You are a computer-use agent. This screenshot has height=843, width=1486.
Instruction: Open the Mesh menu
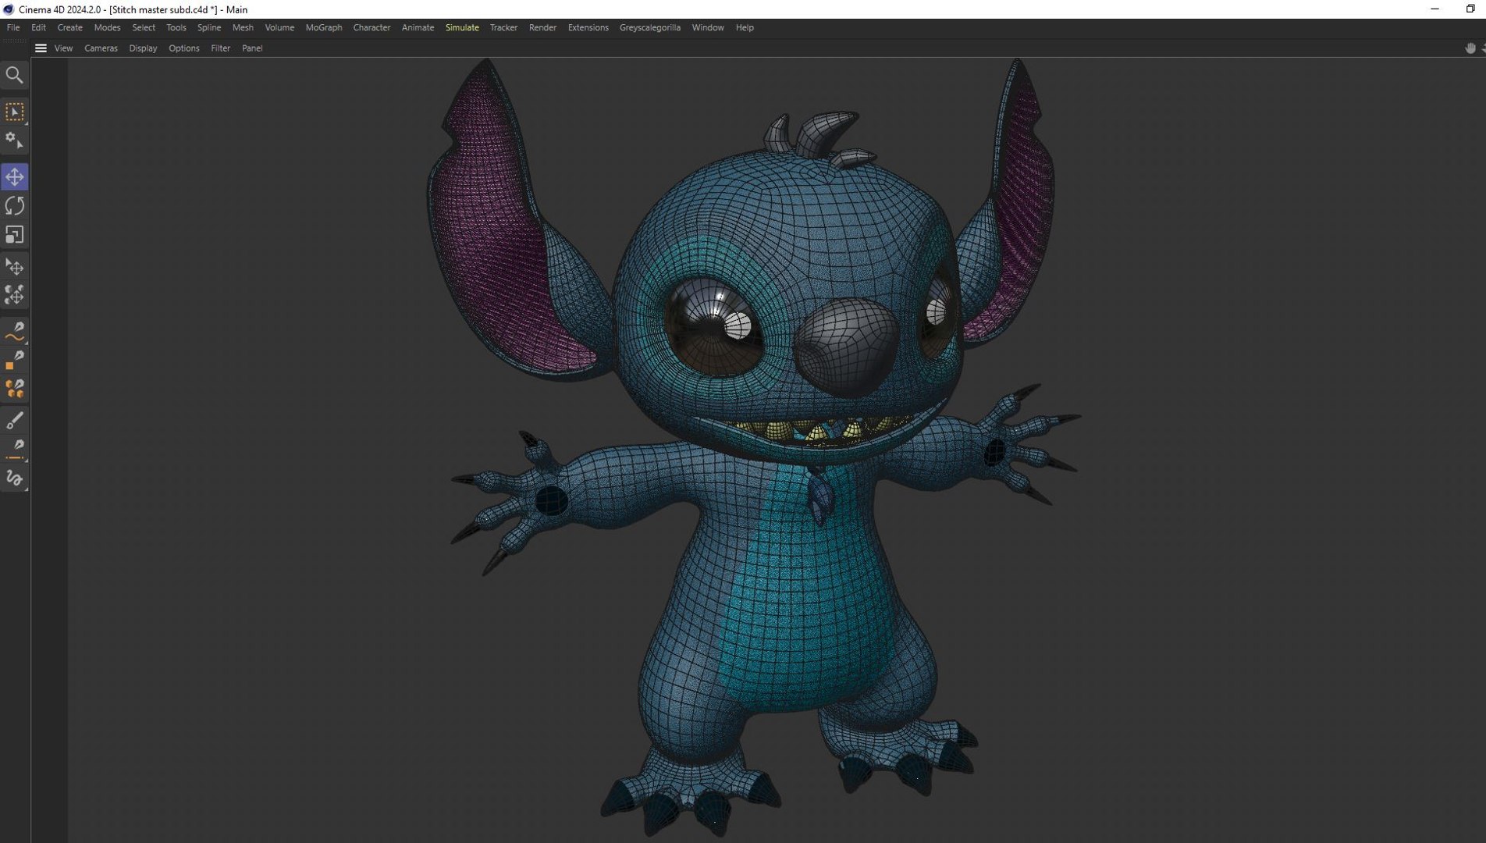pyautogui.click(x=243, y=27)
